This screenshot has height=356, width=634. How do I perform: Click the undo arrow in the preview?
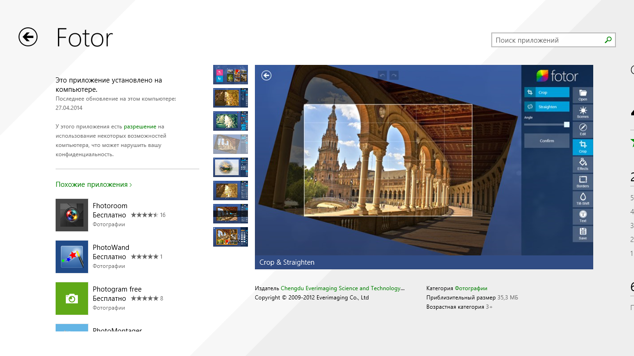[x=382, y=75]
